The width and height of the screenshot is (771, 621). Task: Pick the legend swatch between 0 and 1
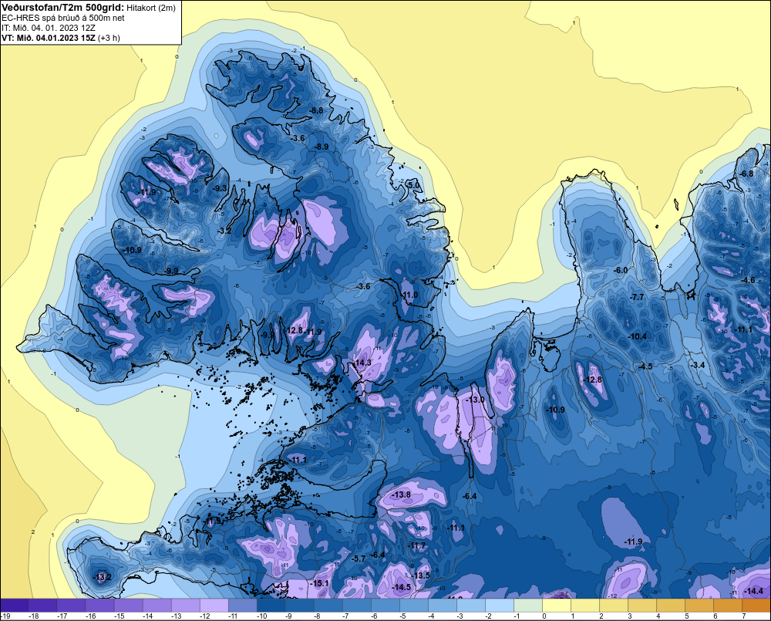click(557, 605)
